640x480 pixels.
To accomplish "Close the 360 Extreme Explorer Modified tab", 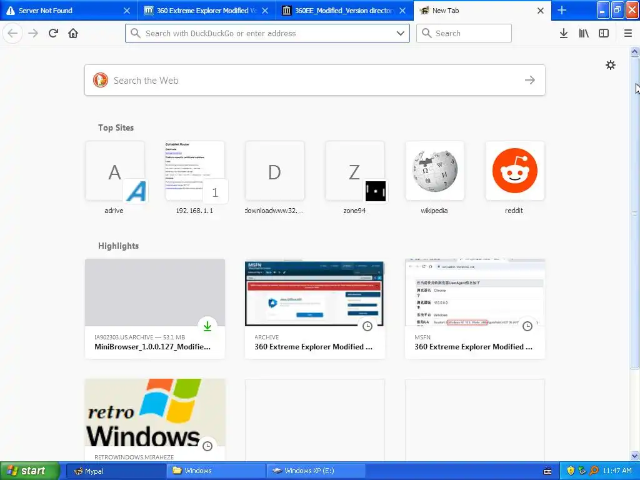I will [x=265, y=11].
